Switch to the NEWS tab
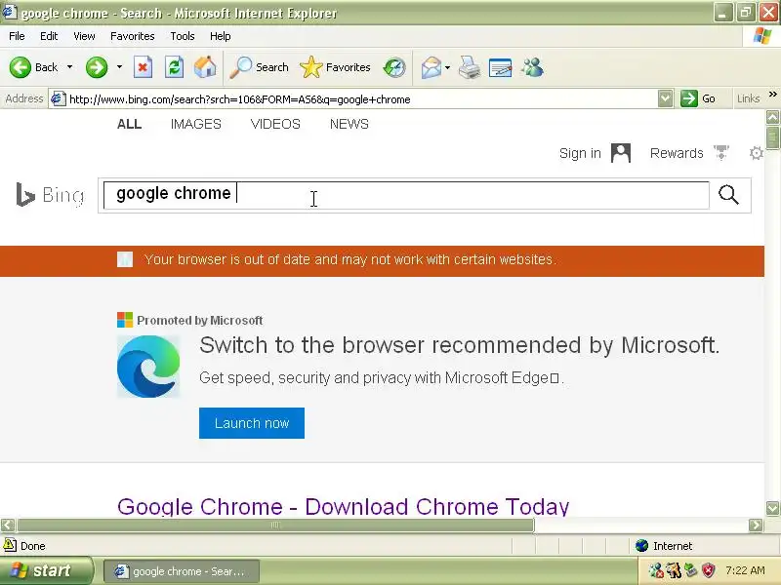The height and width of the screenshot is (585, 781). click(x=349, y=124)
